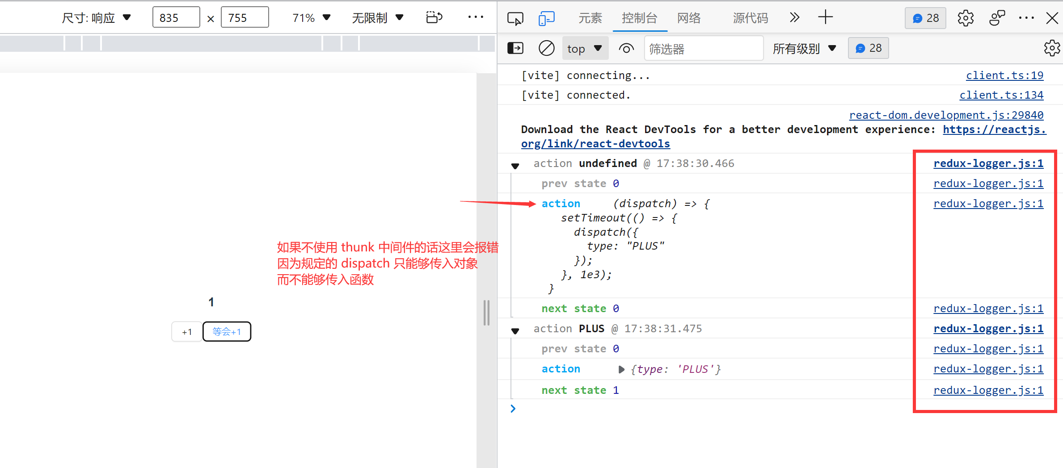Image resolution: width=1063 pixels, height=468 pixels.
Task: Select the 'next state 1' log text
Action: 580,390
